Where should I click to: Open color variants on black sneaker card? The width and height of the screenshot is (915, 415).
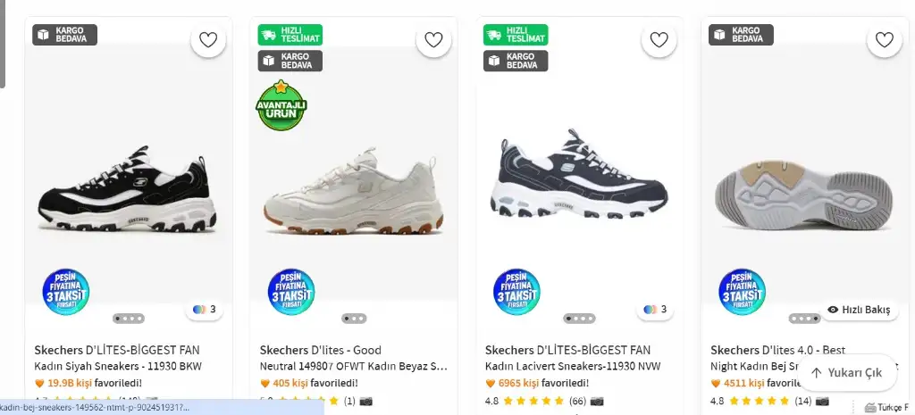tap(205, 310)
